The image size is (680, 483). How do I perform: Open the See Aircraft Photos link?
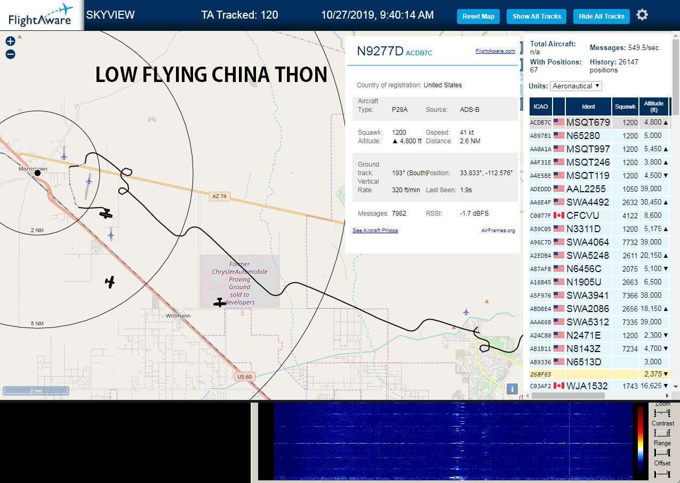pos(375,231)
